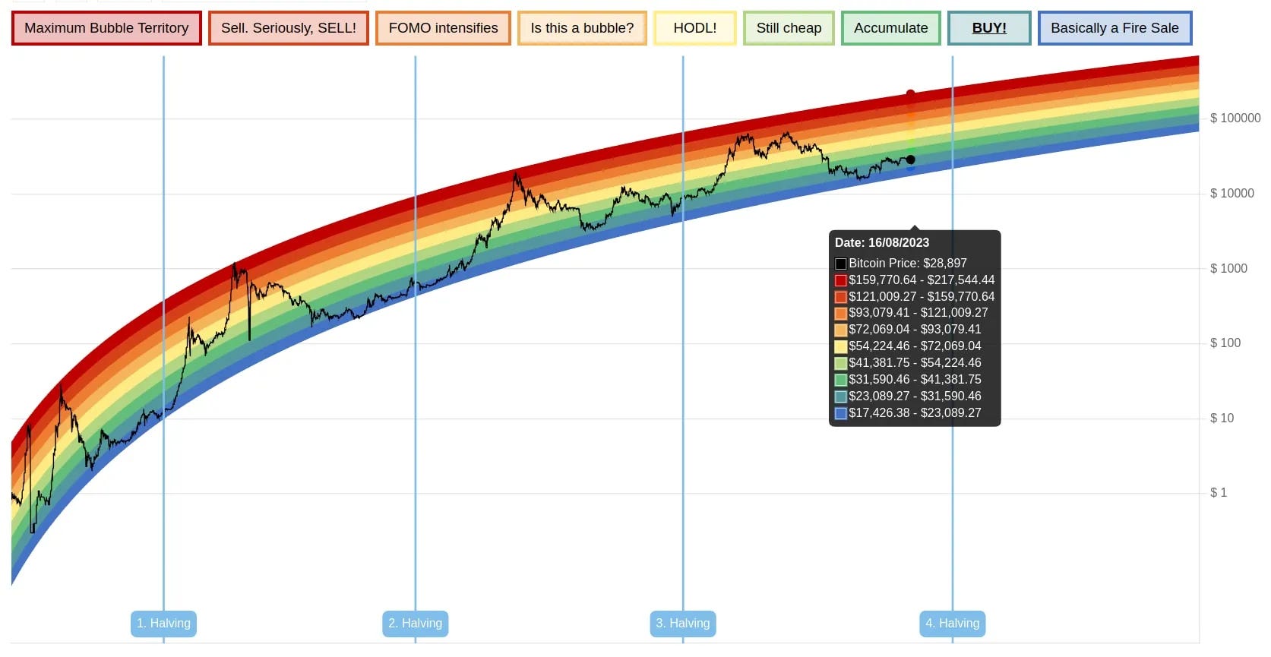This screenshot has height=657, width=1271.
Task: Click the dark red point on the top band
Action: coord(910,94)
